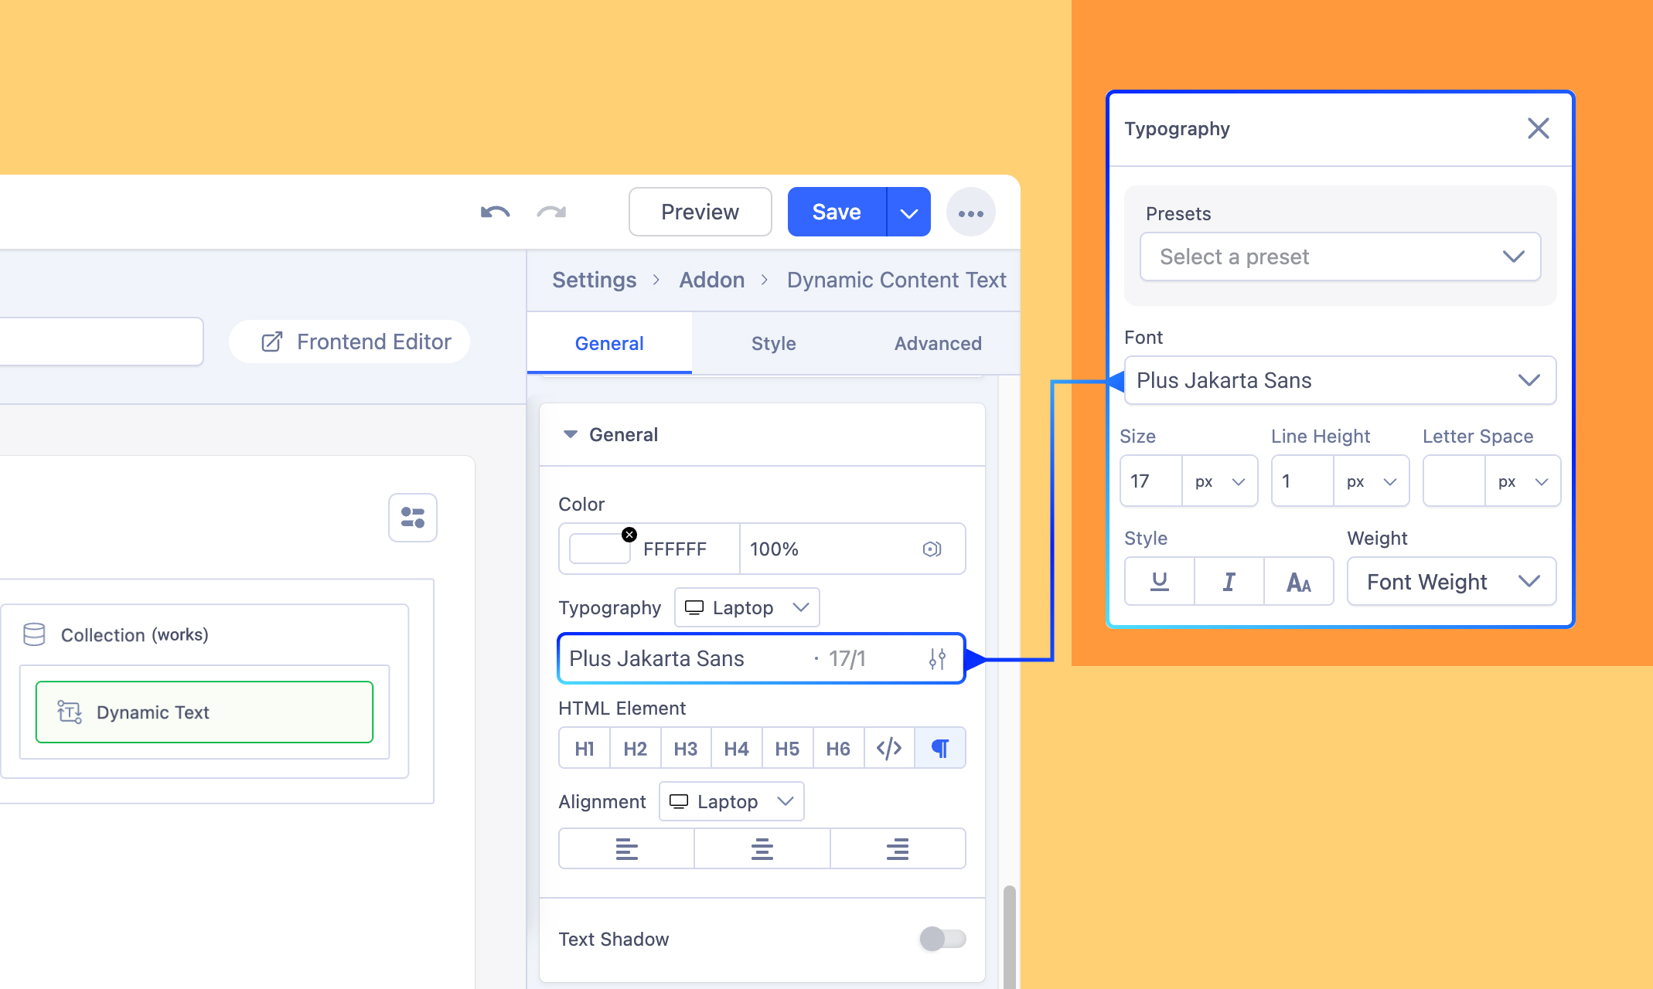This screenshot has width=1653, height=989.
Task: Select the code tag HTML element icon
Action: tap(888, 748)
